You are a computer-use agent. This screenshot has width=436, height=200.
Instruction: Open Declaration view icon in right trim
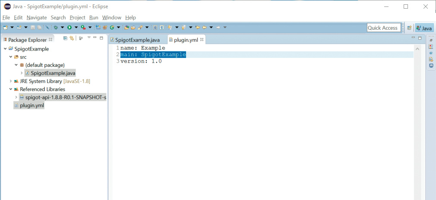coord(431,59)
